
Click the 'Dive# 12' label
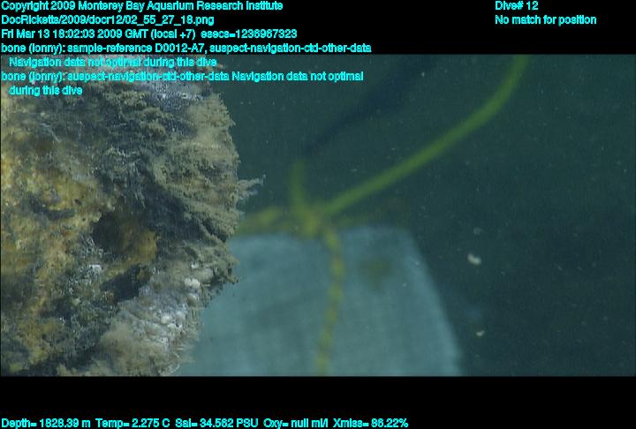517,6
